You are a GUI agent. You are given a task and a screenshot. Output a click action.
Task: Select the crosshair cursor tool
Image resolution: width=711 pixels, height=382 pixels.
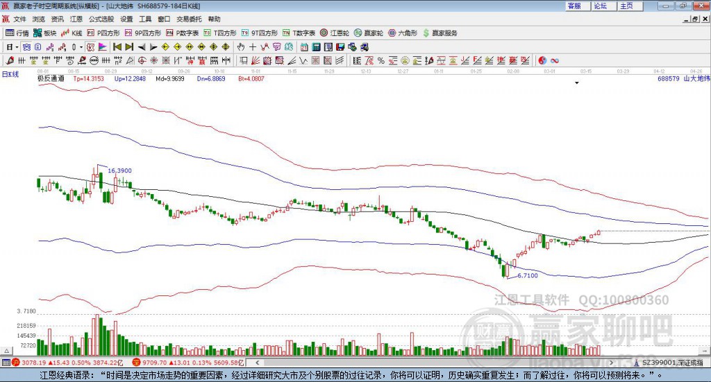point(253,47)
